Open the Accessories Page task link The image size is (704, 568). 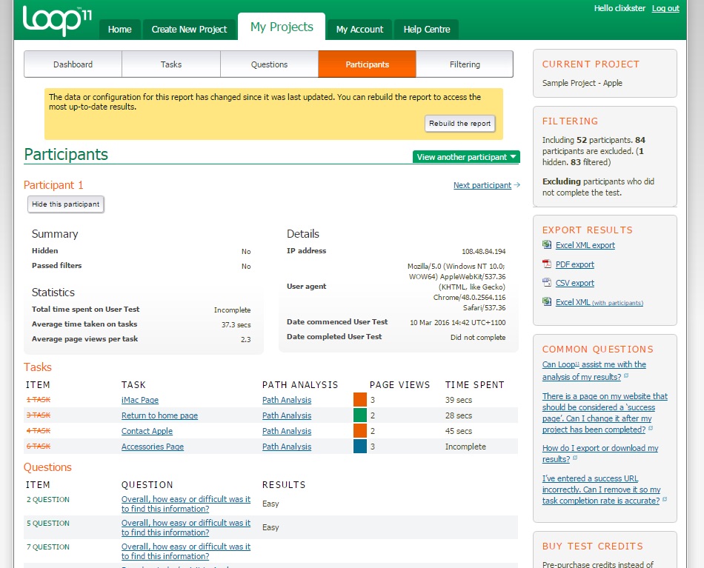[x=152, y=447]
